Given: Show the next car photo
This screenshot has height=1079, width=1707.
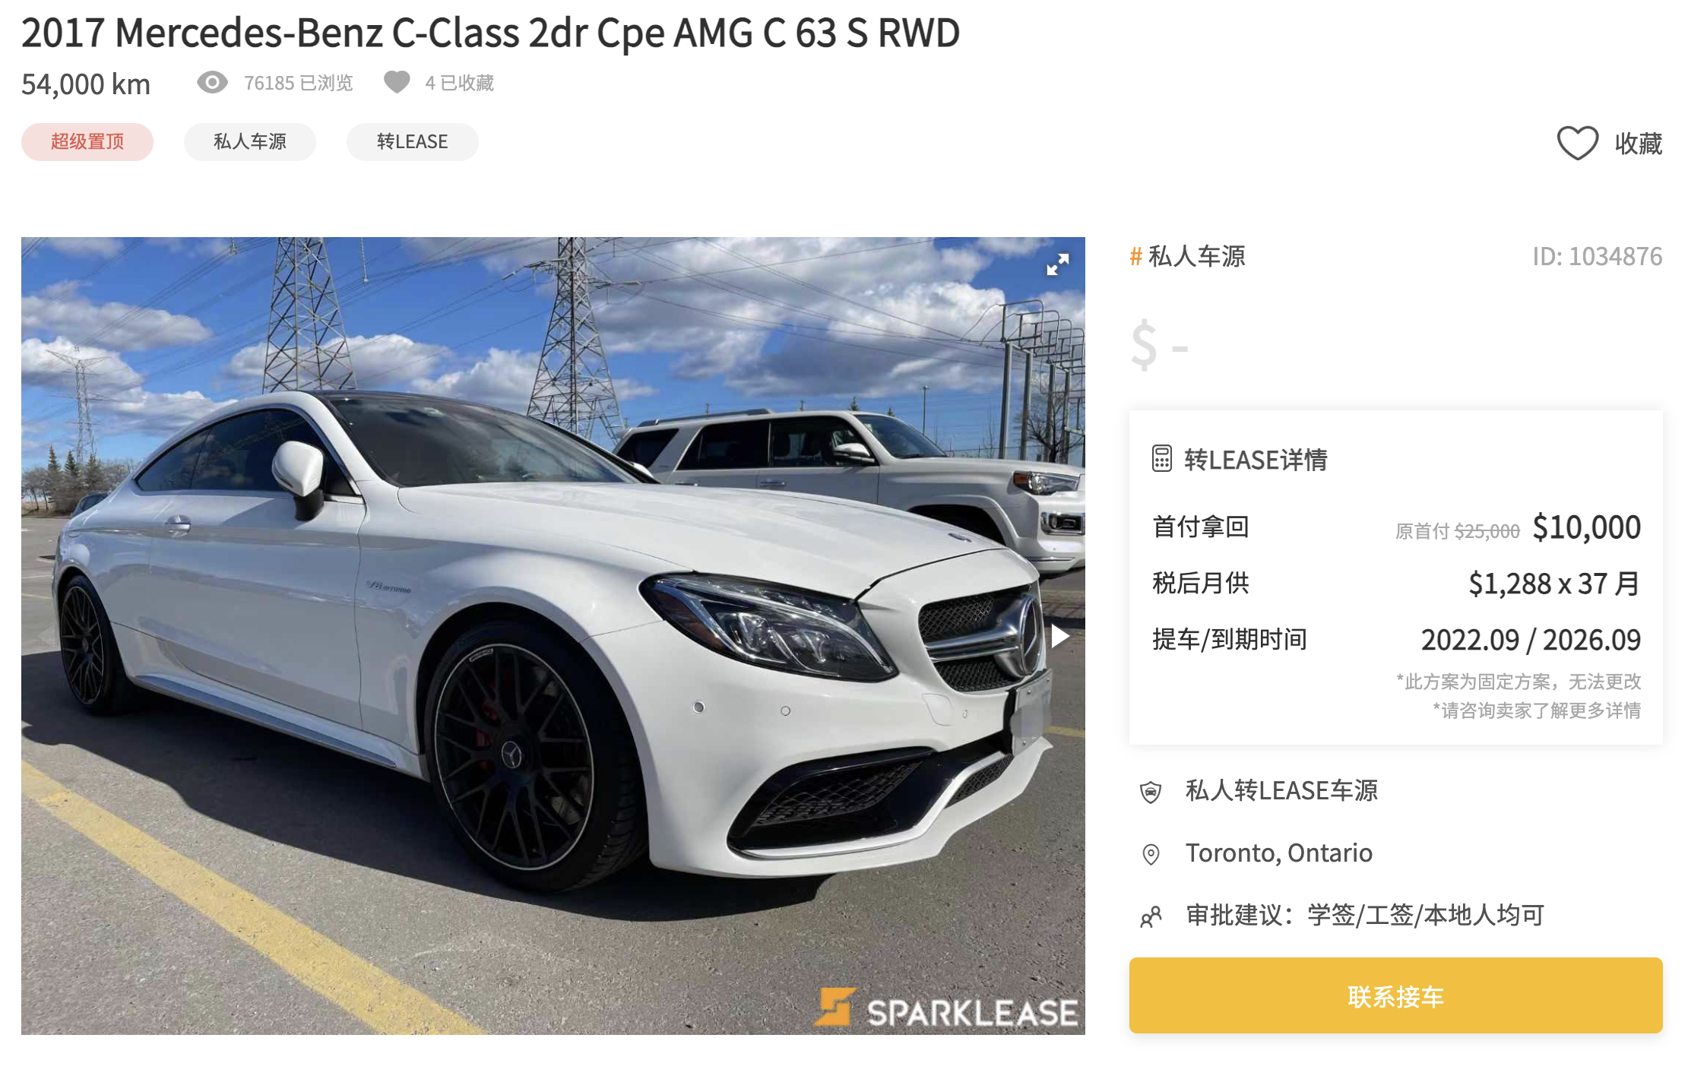Looking at the screenshot, I should (x=1059, y=636).
